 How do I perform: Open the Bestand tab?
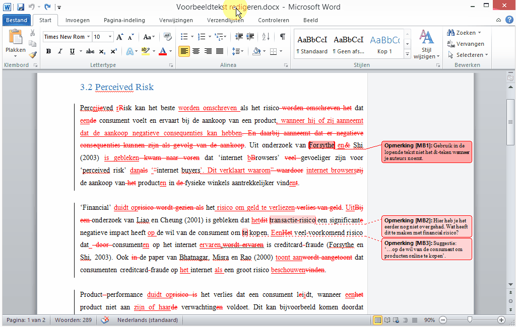point(17,20)
